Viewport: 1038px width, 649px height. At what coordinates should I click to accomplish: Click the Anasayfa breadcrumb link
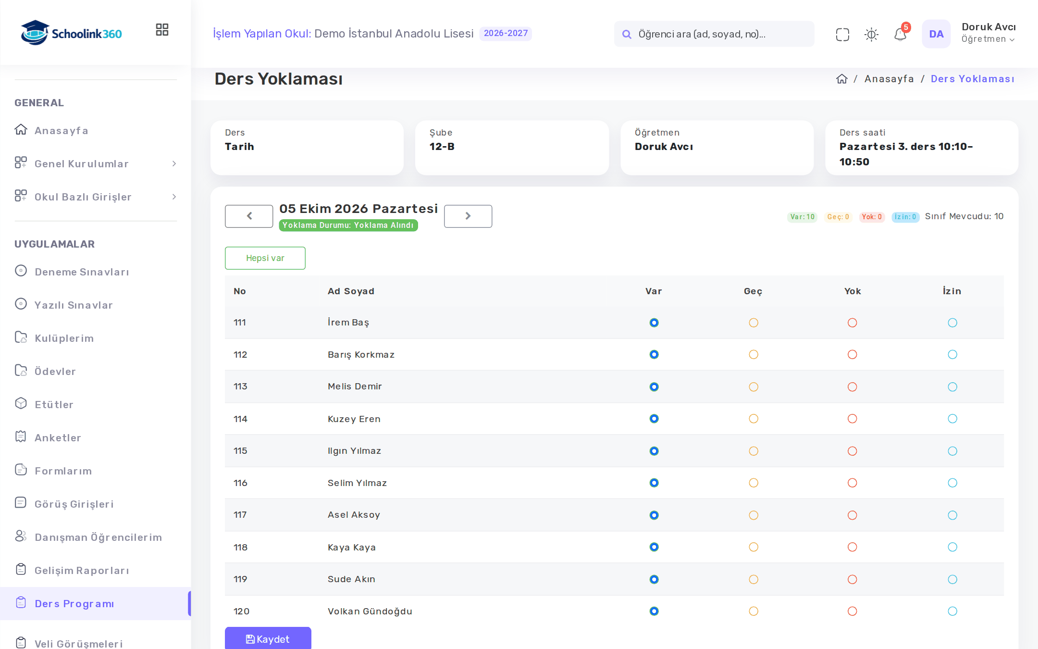coord(889,79)
